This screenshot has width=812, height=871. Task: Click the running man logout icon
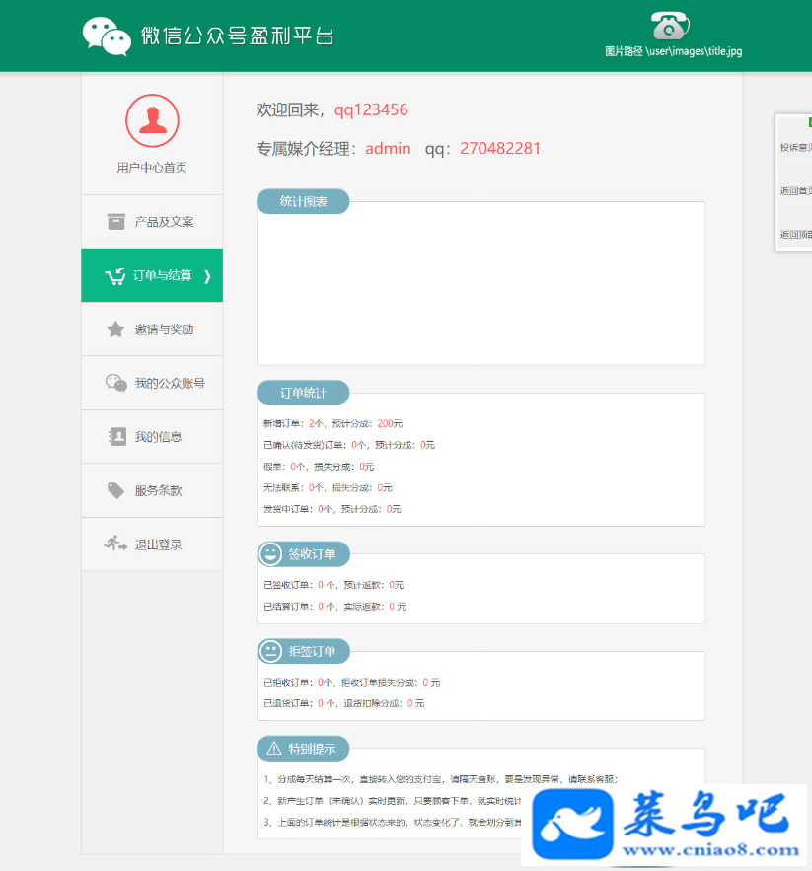[x=115, y=544]
